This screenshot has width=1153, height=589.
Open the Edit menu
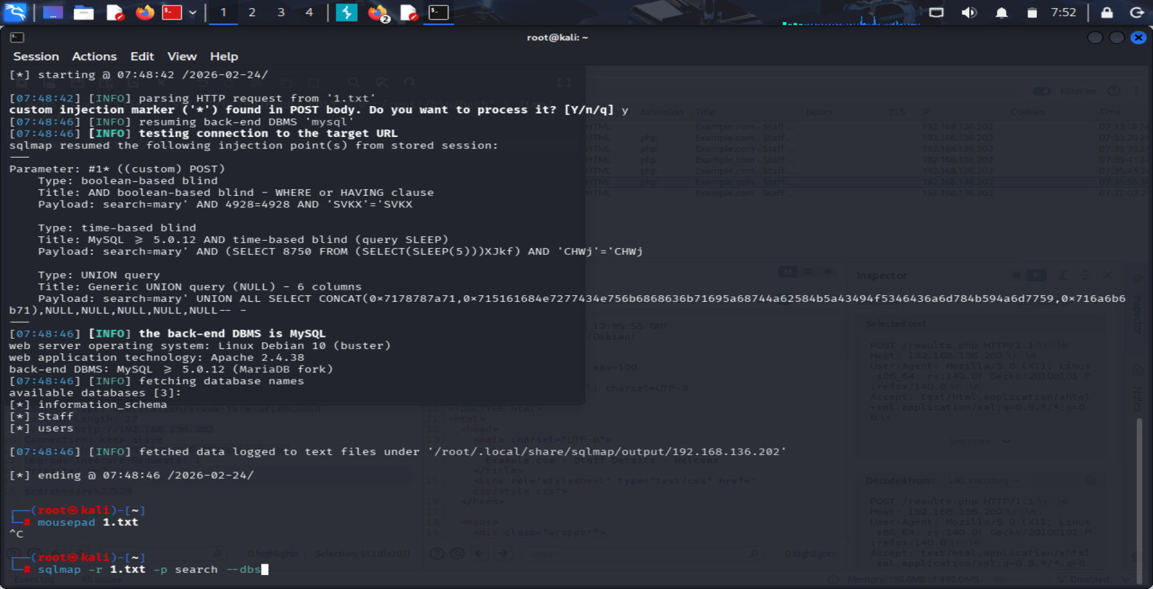coord(142,56)
